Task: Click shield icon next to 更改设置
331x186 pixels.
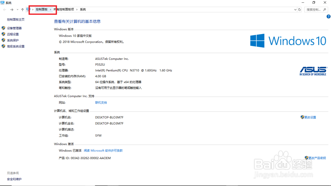Action: (302, 117)
